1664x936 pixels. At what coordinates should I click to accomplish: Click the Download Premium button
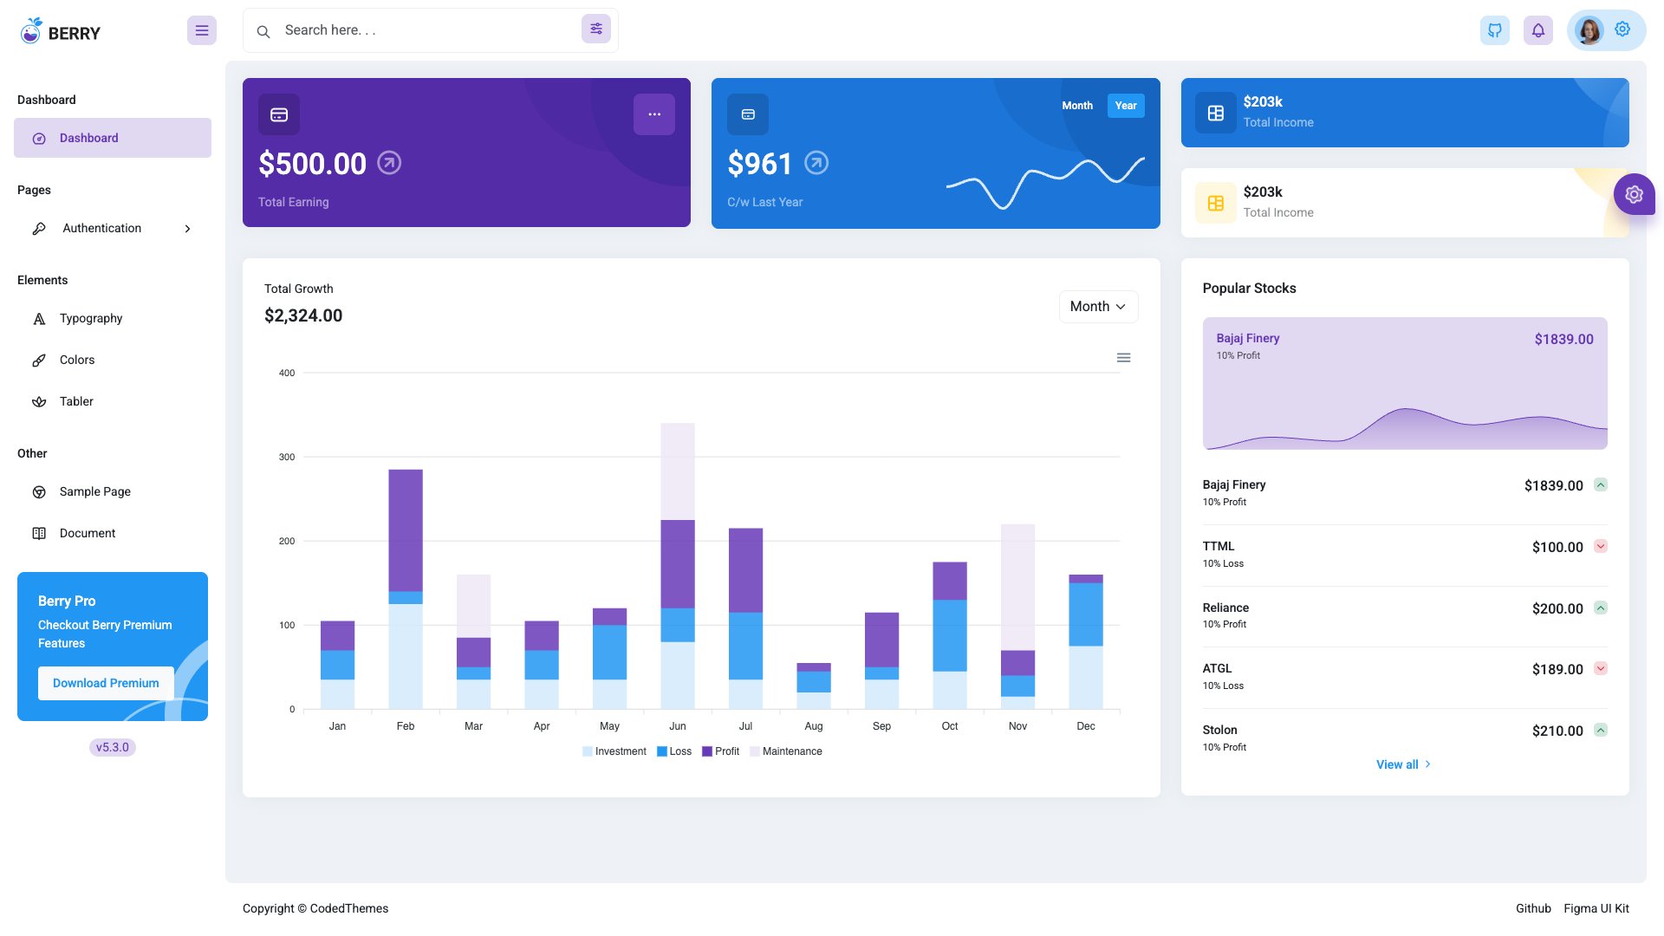[x=106, y=683]
